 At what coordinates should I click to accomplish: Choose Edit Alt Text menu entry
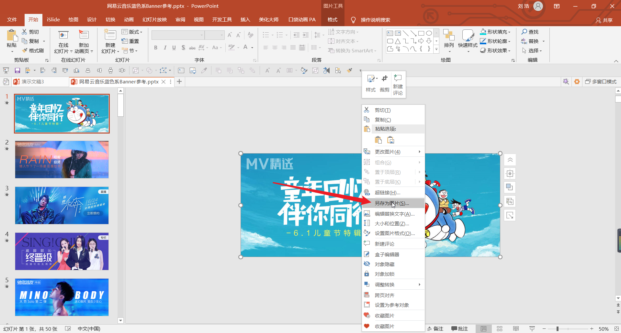pyautogui.click(x=393, y=214)
